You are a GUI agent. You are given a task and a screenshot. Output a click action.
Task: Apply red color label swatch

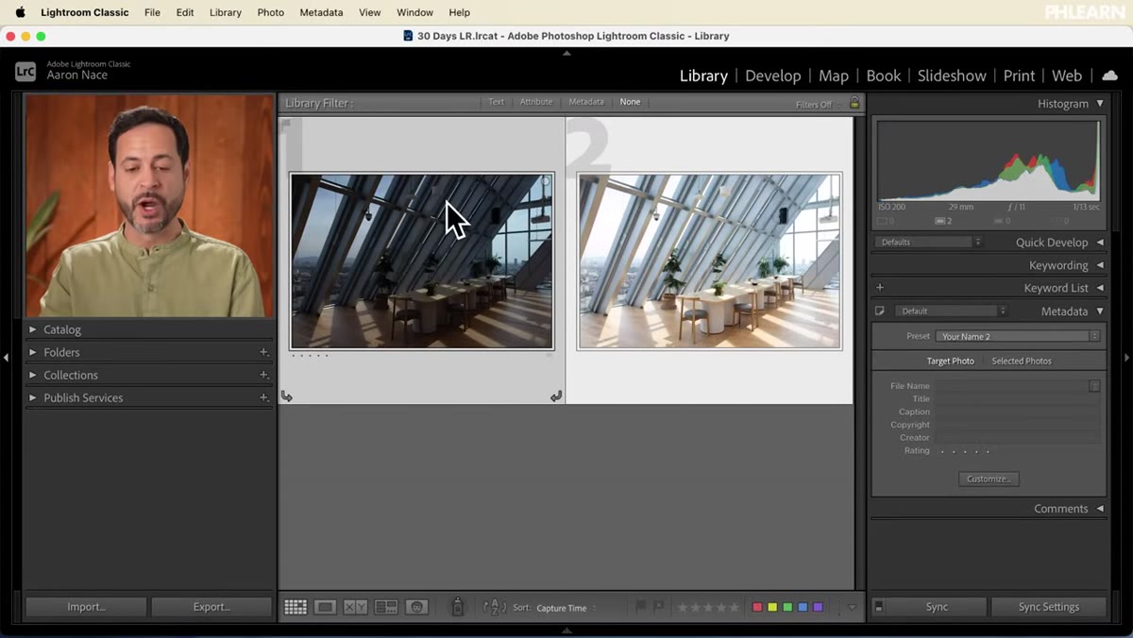(757, 608)
